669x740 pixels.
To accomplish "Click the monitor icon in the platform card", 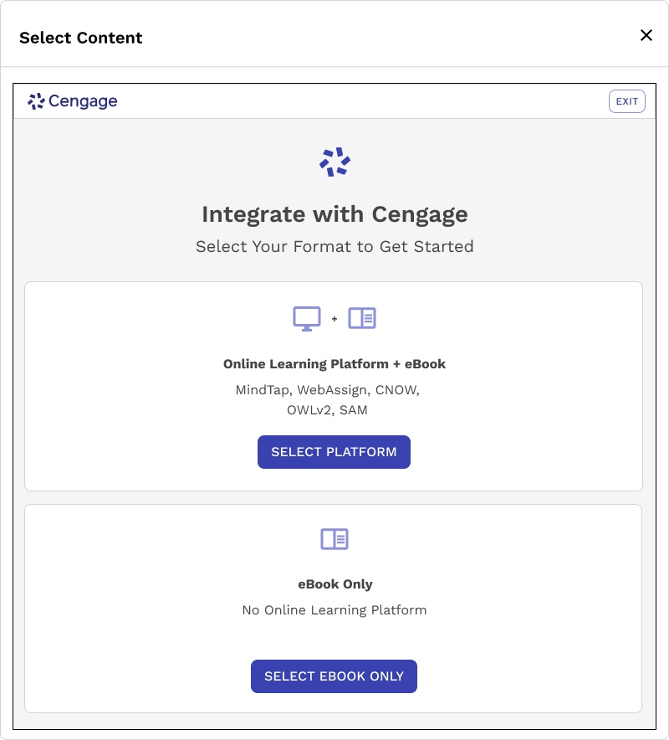I will [x=307, y=319].
